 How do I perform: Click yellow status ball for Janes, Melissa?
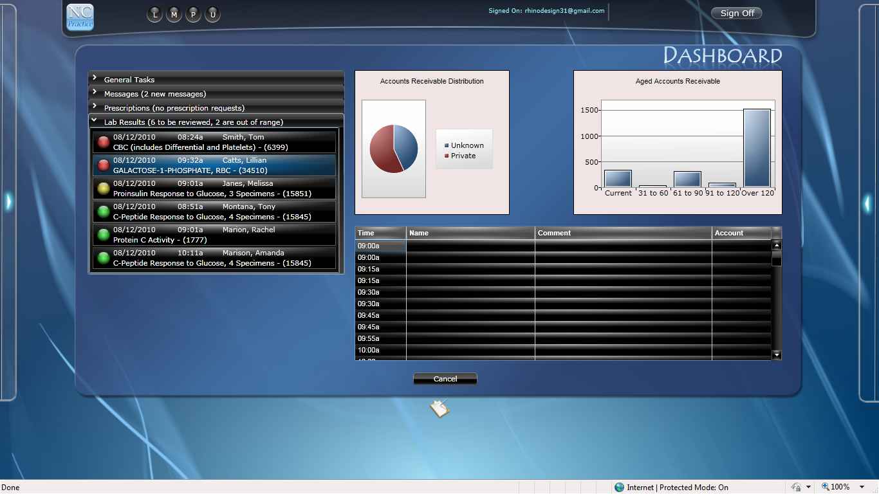coord(103,188)
